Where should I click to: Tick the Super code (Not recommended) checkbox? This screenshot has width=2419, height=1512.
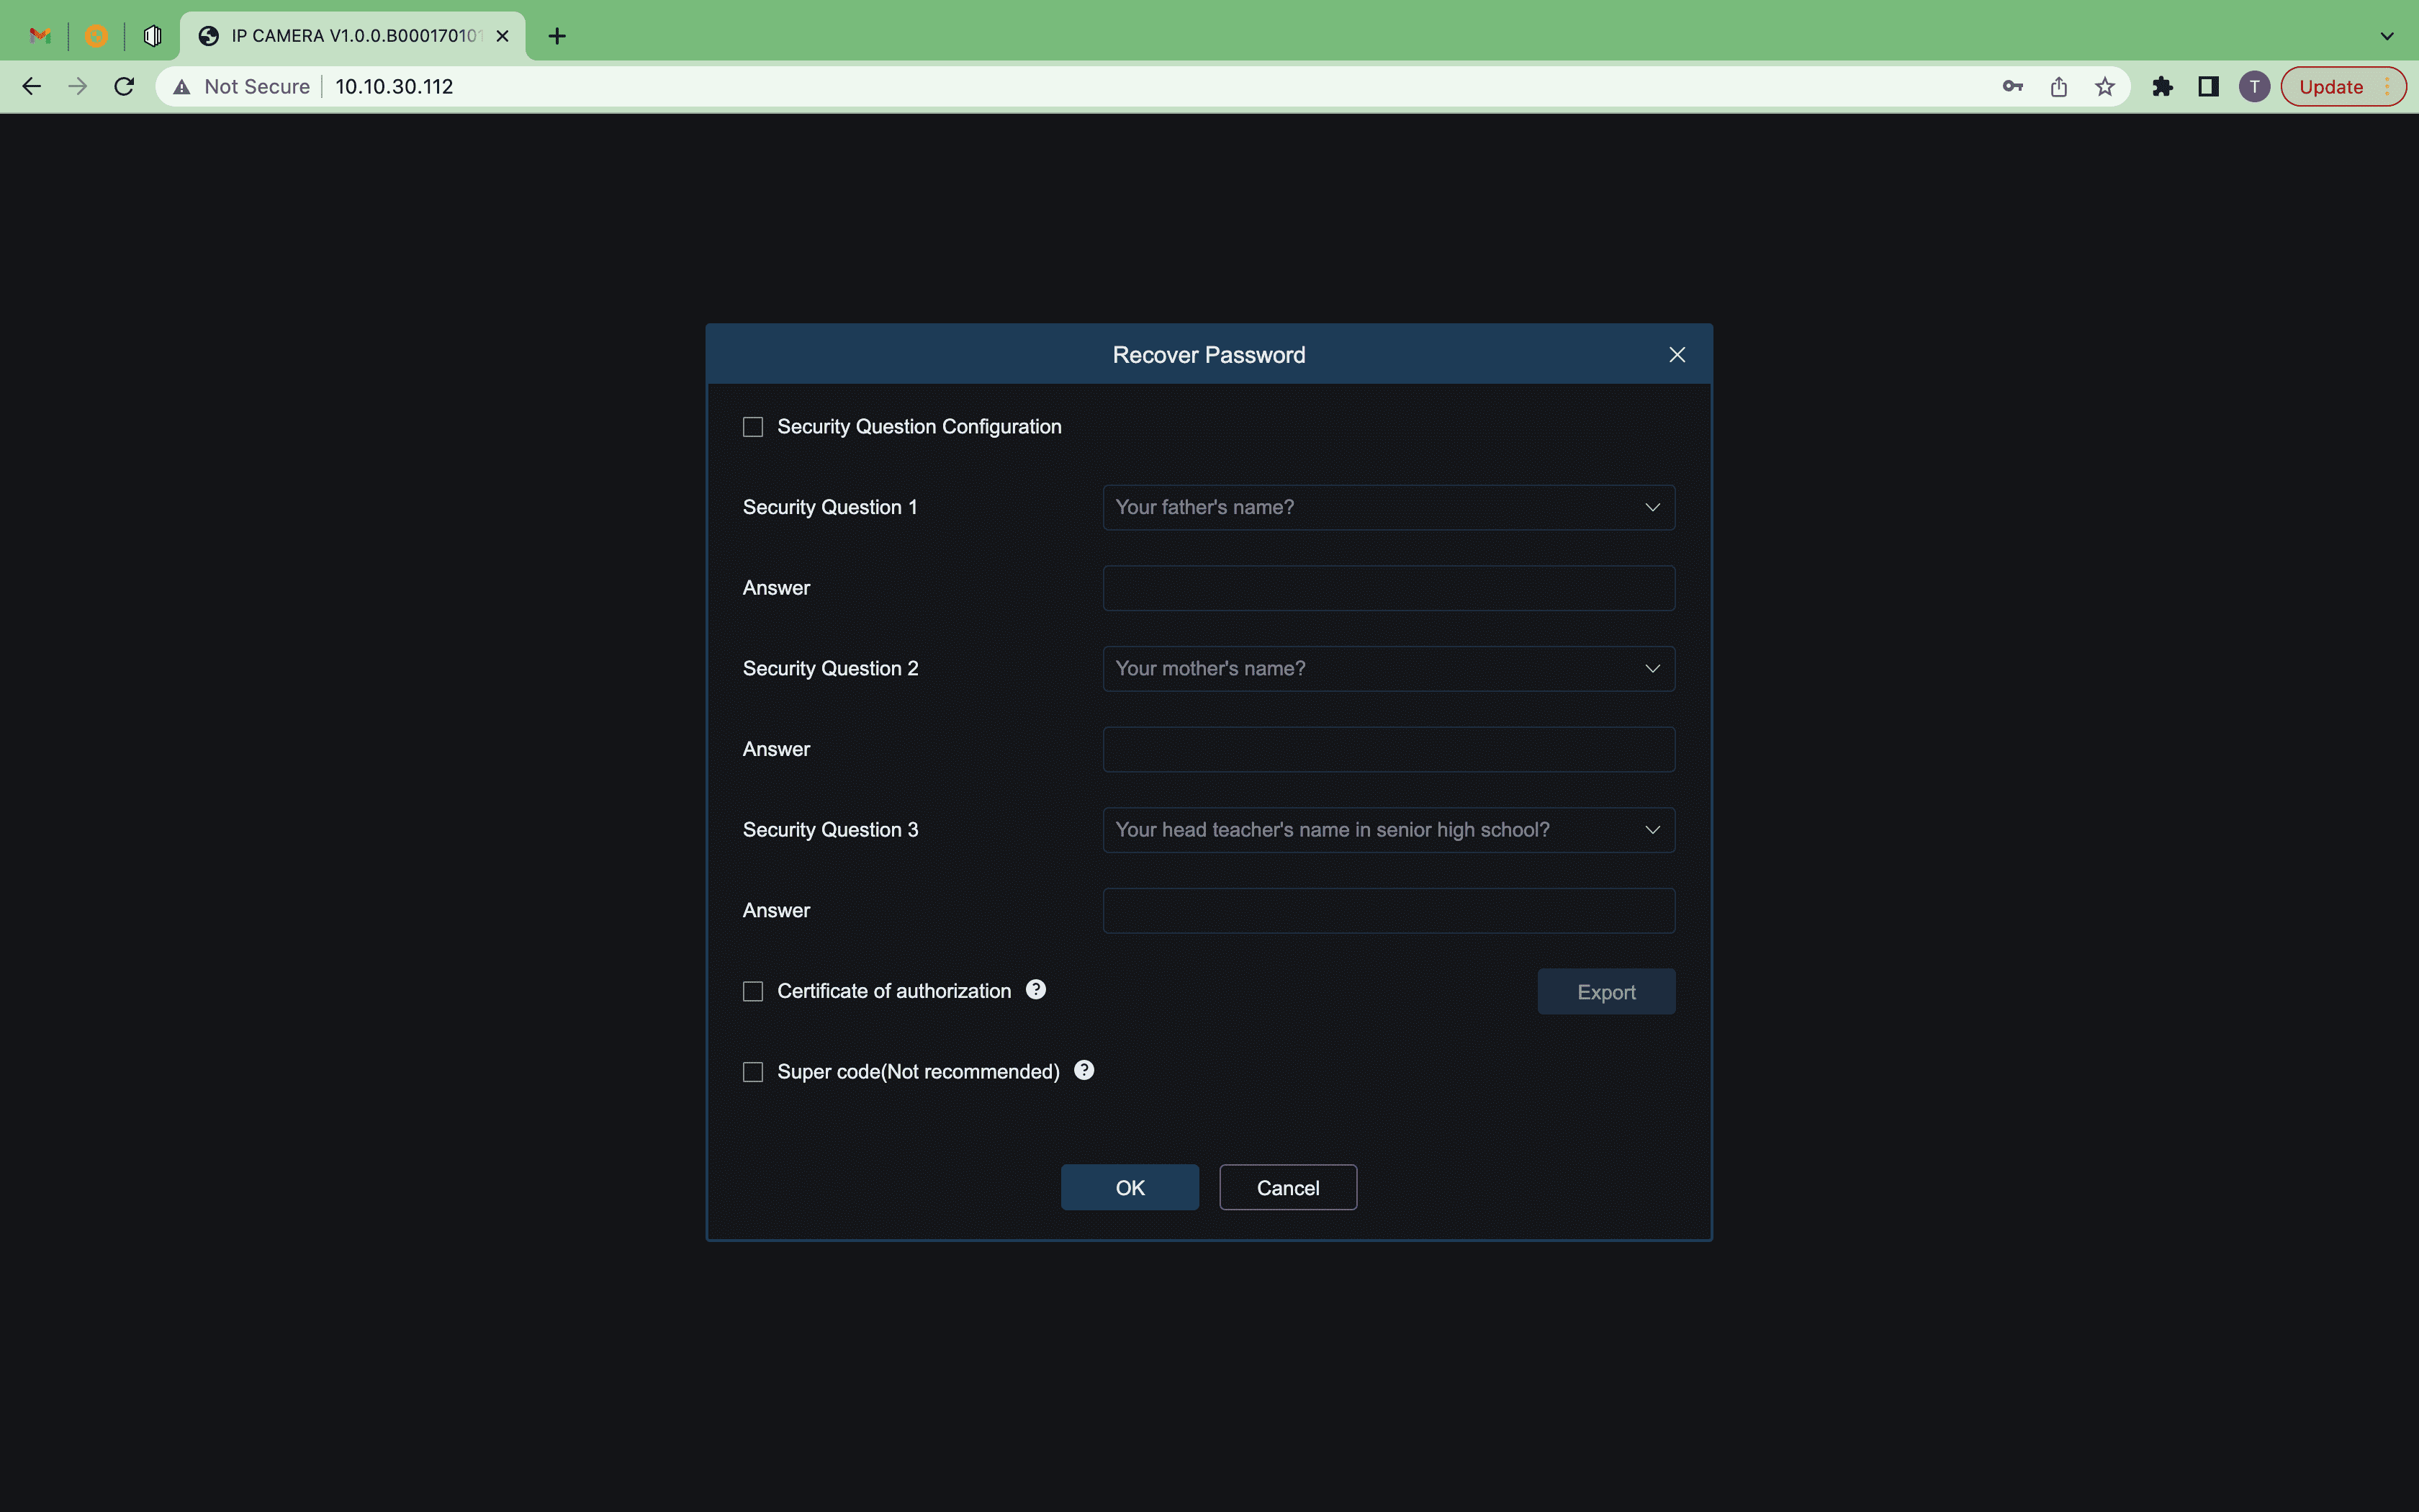pos(752,1072)
